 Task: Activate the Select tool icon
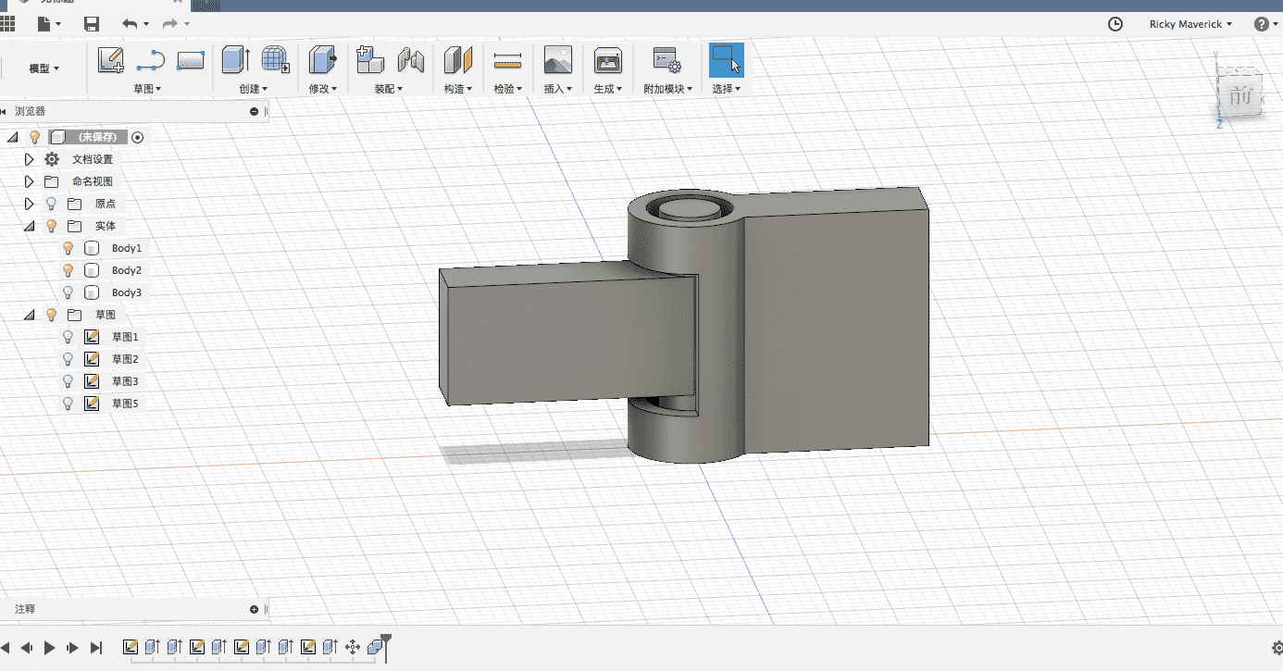click(727, 60)
